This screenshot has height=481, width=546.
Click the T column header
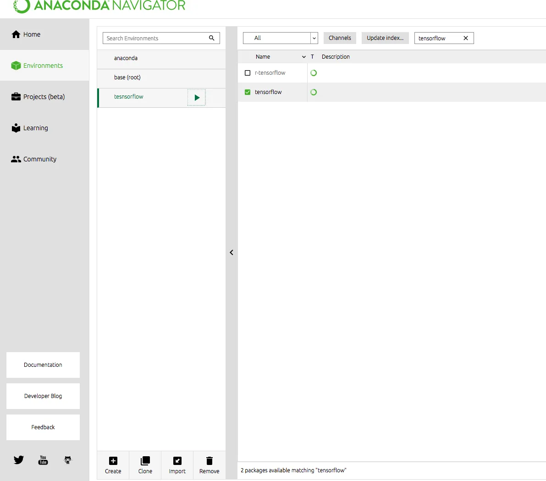312,57
